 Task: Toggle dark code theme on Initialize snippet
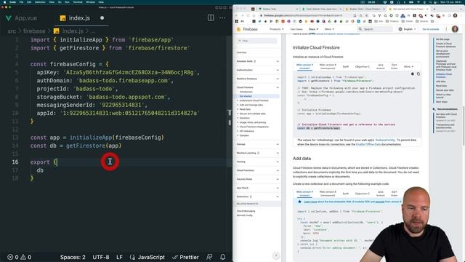tap(413, 74)
